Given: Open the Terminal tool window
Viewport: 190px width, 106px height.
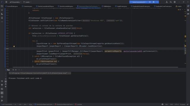Looking at the screenshot, I should click(x=2, y=89).
